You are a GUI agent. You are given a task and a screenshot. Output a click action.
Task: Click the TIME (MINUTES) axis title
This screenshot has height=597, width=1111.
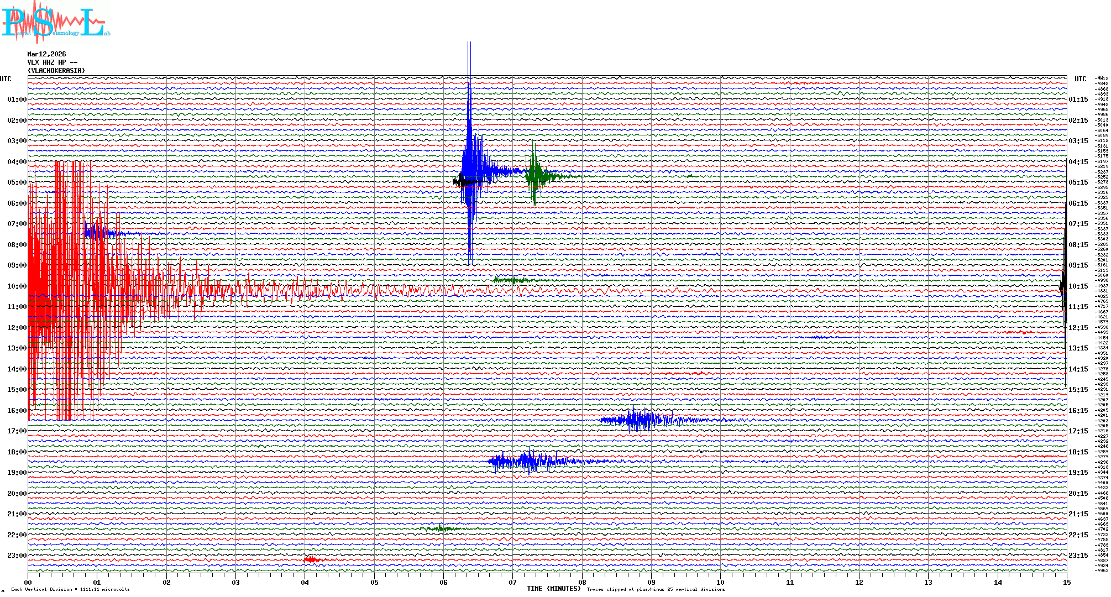click(553, 589)
